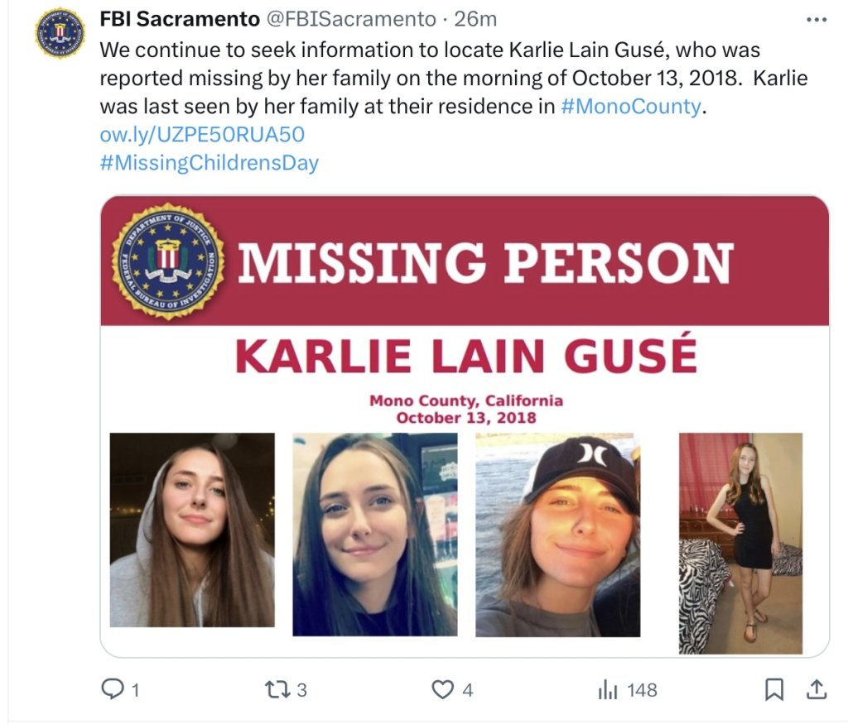Click the retweet icon
Viewport: 848px width, 724px height.
[276, 689]
